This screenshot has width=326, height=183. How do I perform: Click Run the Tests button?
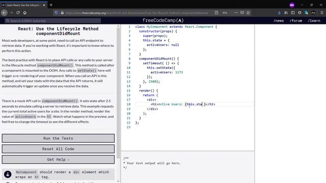(58, 138)
